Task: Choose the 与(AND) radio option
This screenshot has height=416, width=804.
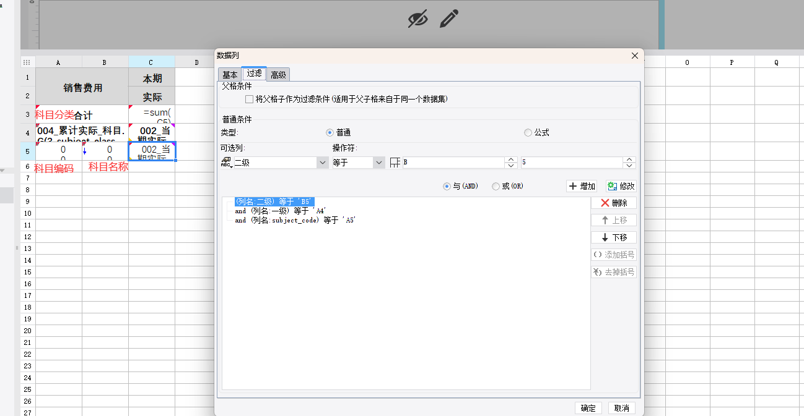Action: coord(447,186)
